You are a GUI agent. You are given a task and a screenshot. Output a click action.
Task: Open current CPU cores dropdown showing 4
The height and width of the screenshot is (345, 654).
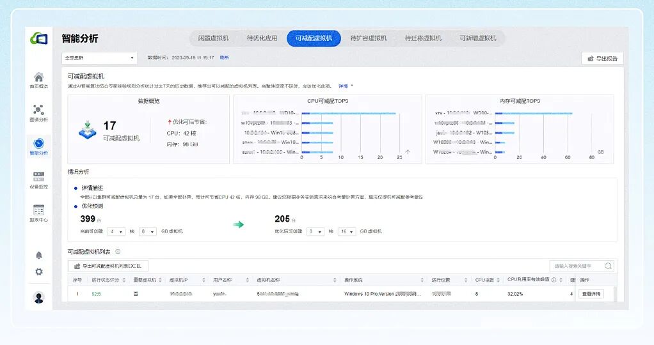point(116,231)
